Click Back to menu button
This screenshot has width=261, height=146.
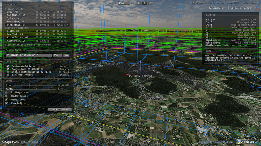tap(59, 110)
